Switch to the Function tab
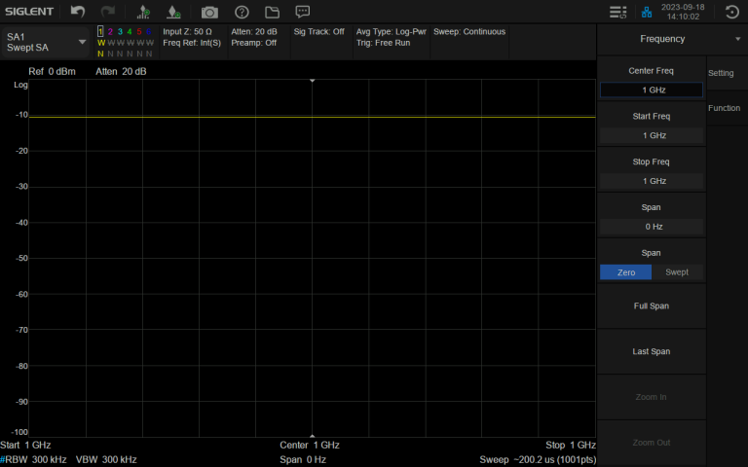 (724, 108)
